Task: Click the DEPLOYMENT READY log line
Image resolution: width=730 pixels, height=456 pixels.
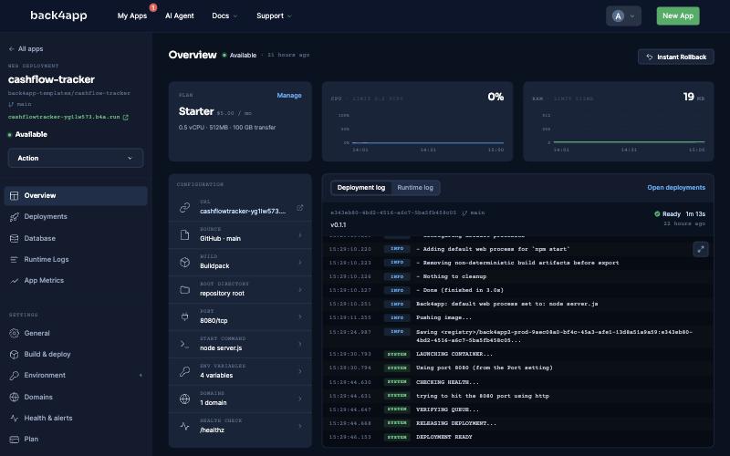Action: (x=443, y=438)
